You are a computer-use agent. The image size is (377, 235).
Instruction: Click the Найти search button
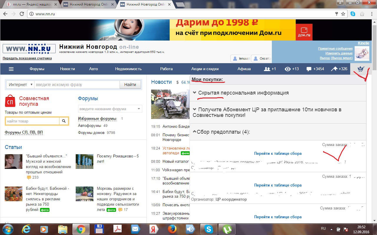130,85
